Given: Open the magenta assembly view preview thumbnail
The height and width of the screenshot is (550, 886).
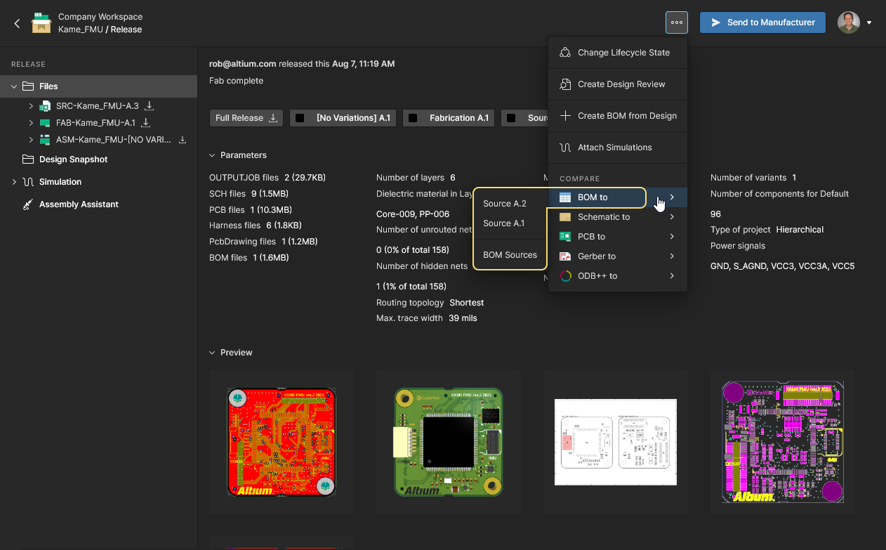Looking at the screenshot, I should coord(783,442).
